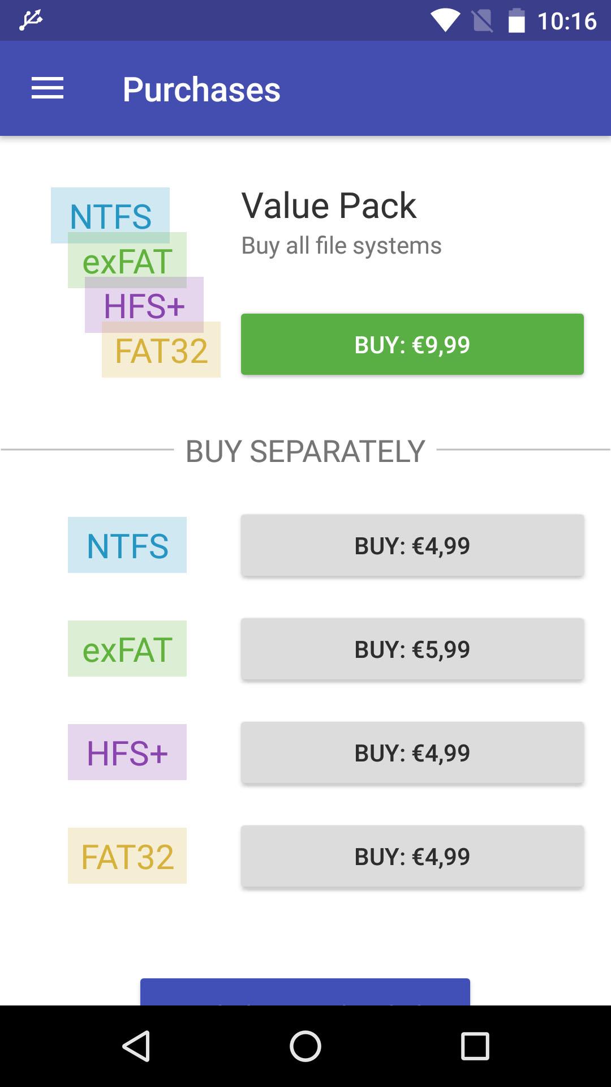The image size is (611, 1087).
Task: Tap the green exFAT badge under Buy Separately
Action: click(x=127, y=649)
